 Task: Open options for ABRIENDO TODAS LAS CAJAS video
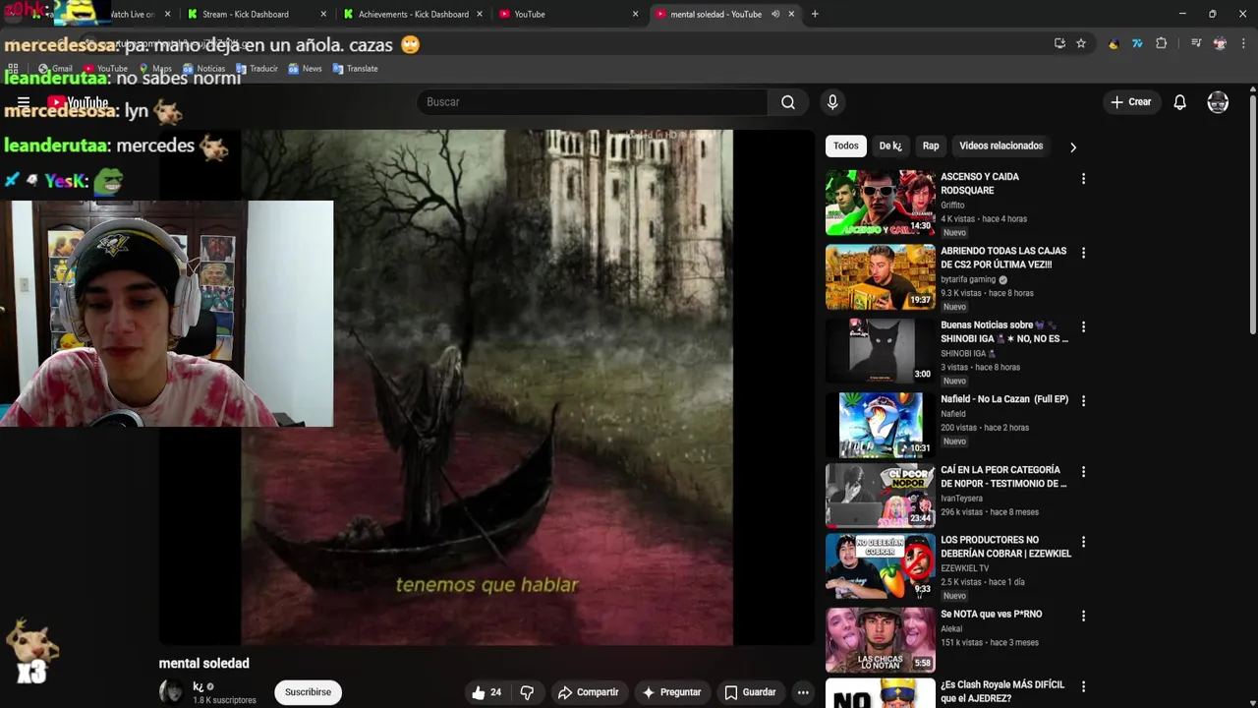coord(1083,253)
